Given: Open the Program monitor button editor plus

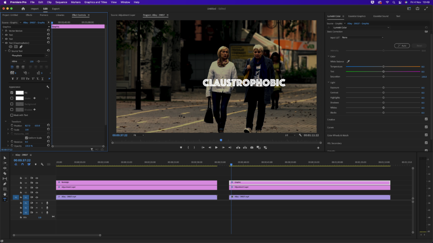Looking at the screenshot, I should click(x=318, y=148).
